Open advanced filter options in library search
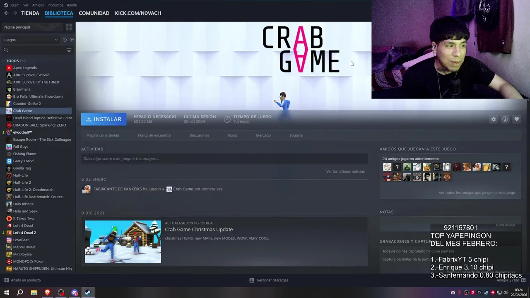530x298 pixels. (69, 50)
